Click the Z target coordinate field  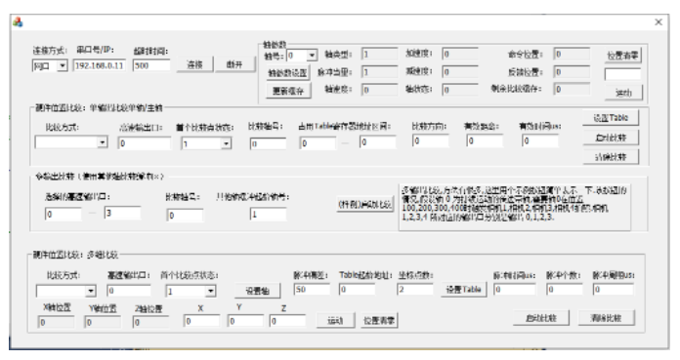pos(287,321)
